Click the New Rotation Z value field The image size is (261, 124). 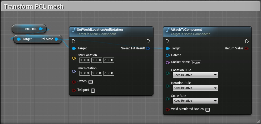109,73
